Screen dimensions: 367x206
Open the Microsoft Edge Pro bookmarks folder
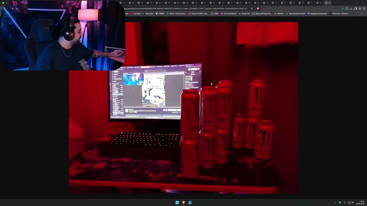pos(262,13)
